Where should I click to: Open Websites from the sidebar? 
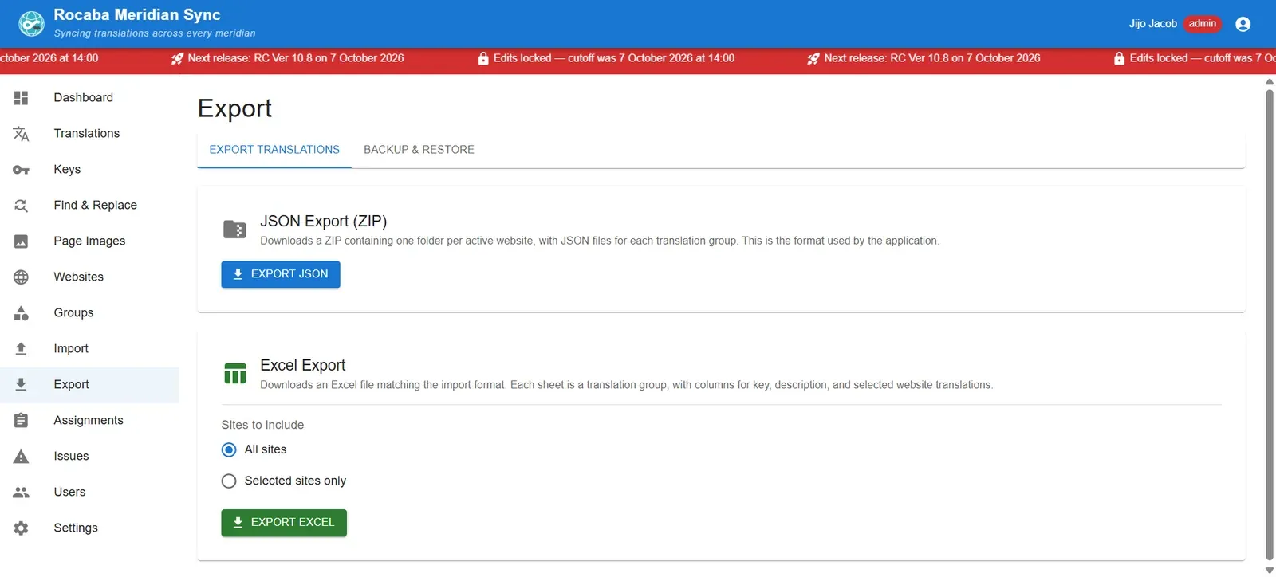point(89,277)
